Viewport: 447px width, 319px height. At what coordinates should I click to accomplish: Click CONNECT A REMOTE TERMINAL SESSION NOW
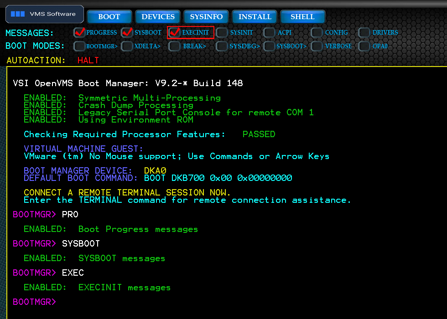click(x=127, y=192)
